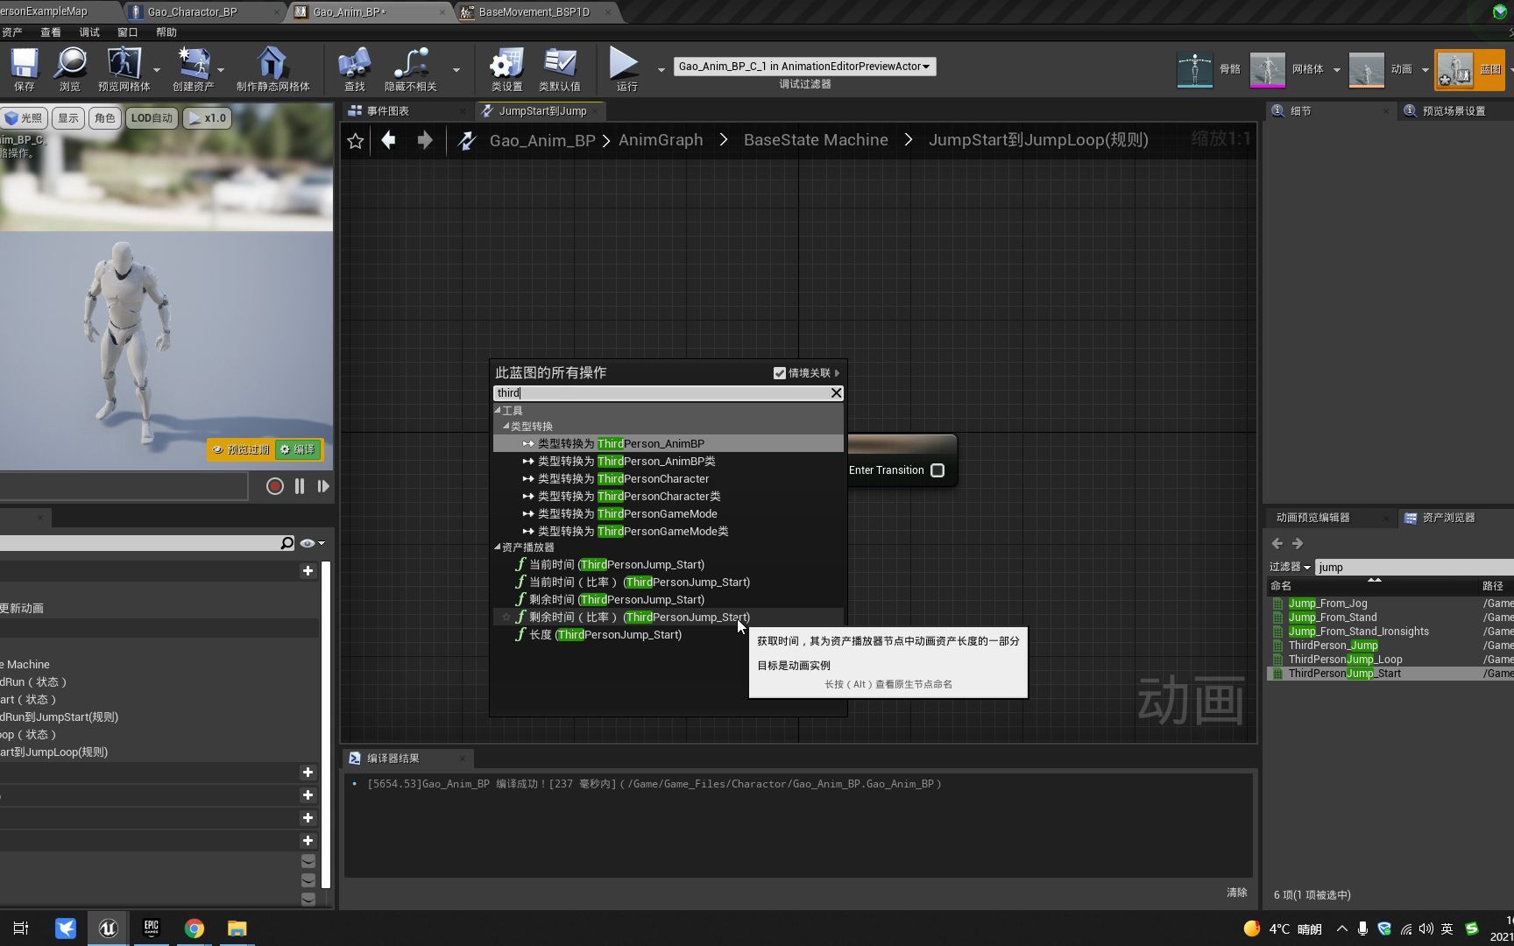Collapse the 资产播放器 category in the menu
Screen dimensions: 1514x946
pyautogui.click(x=498, y=547)
